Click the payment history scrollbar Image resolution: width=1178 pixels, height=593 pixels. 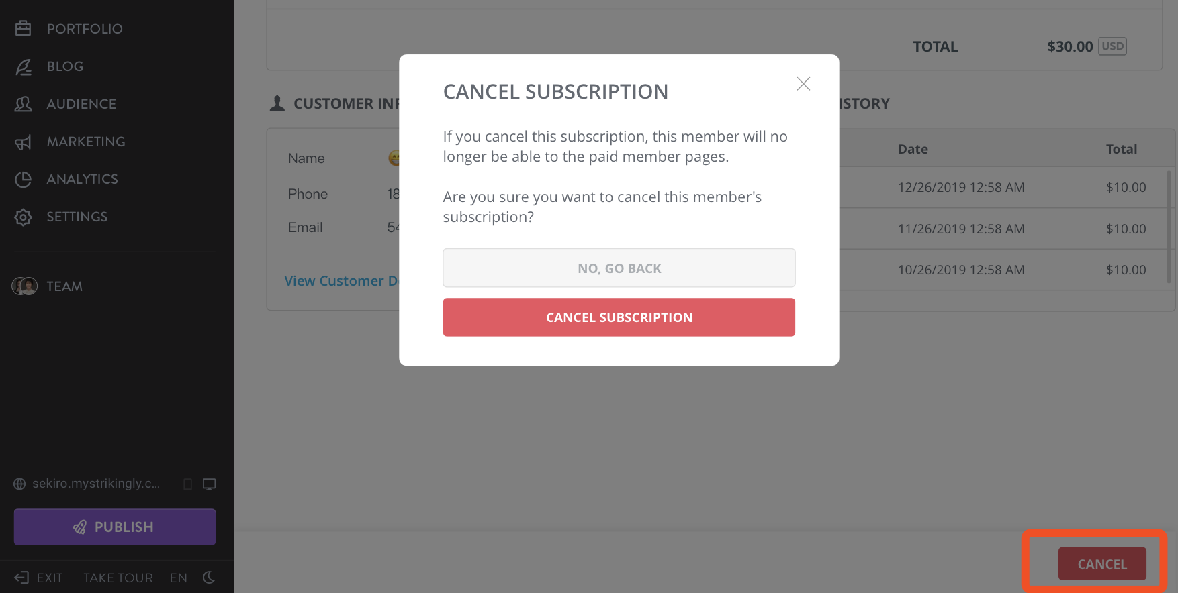pos(1169,227)
